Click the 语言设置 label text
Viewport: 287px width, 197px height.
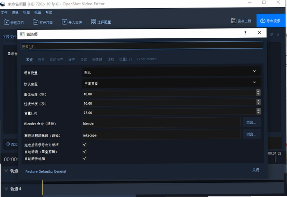point(31,73)
